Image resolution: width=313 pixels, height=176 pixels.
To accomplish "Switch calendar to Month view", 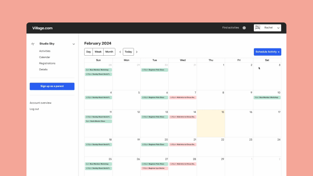I will tap(109, 52).
